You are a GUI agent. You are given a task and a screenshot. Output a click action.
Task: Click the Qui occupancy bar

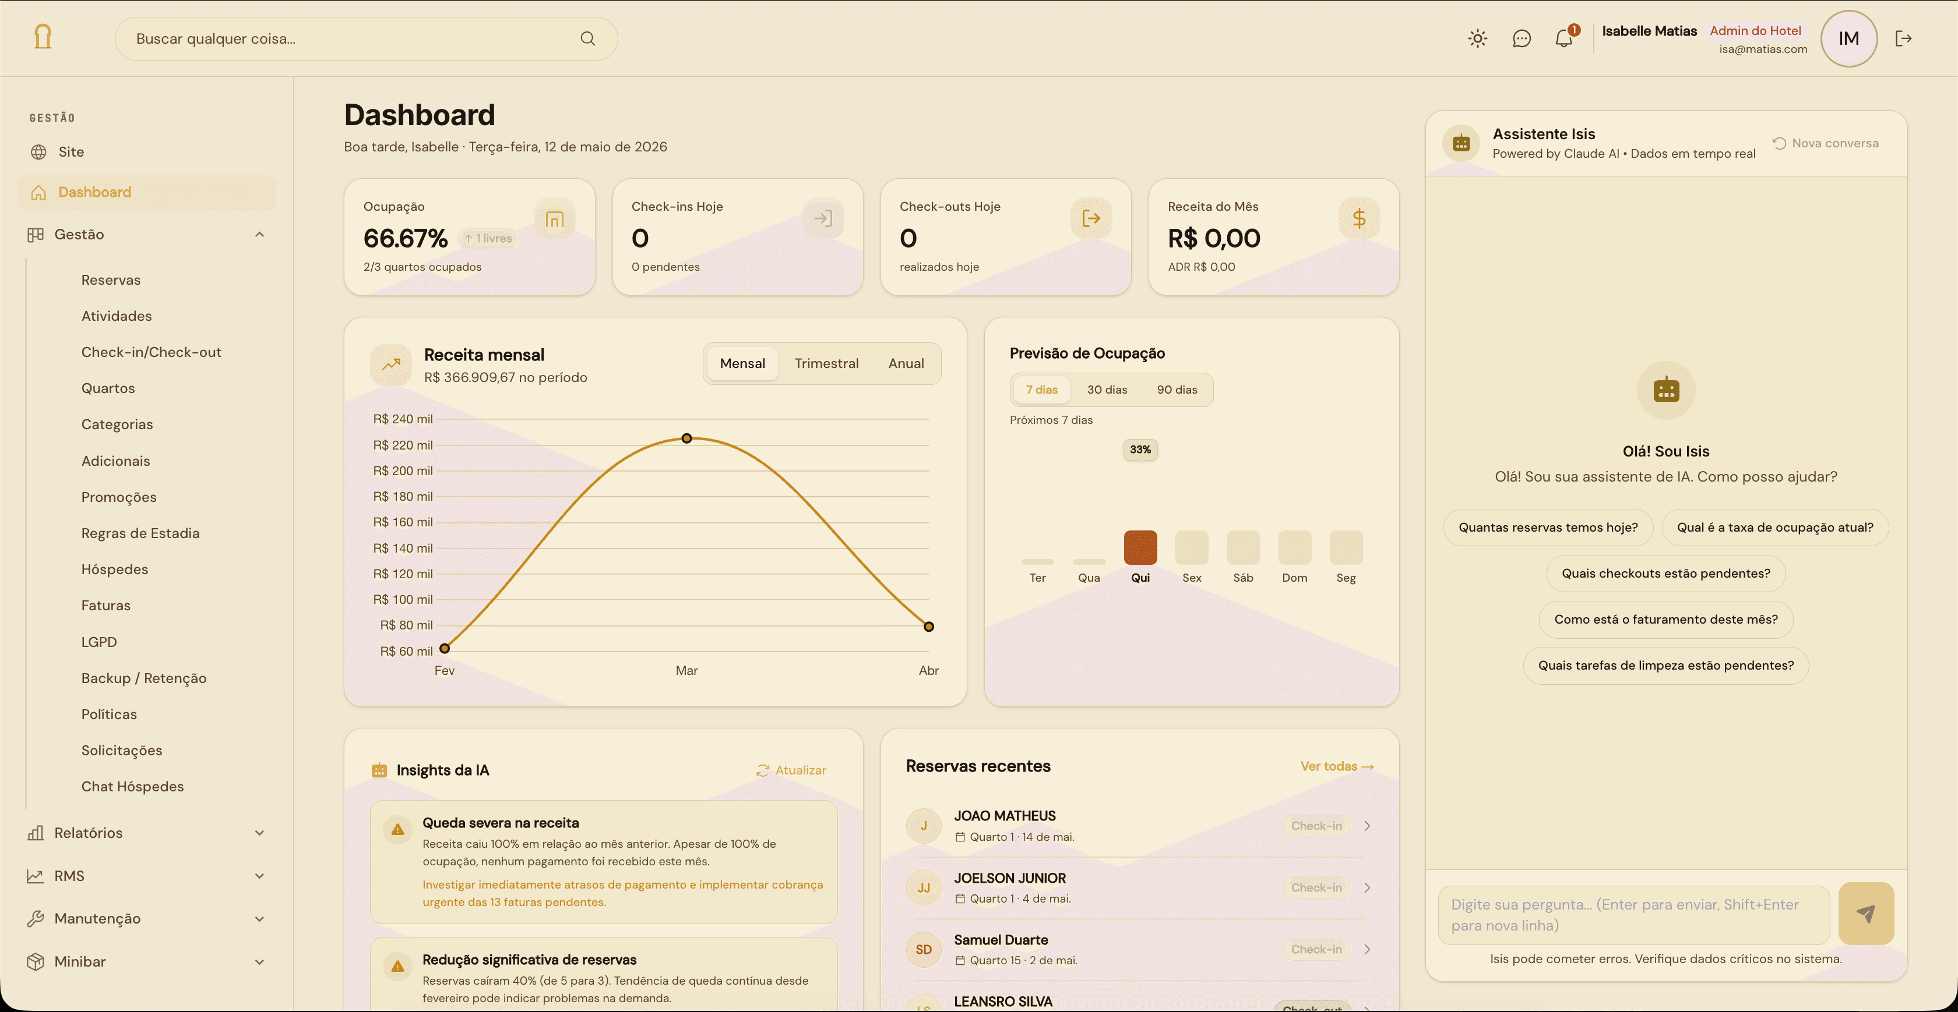point(1140,548)
